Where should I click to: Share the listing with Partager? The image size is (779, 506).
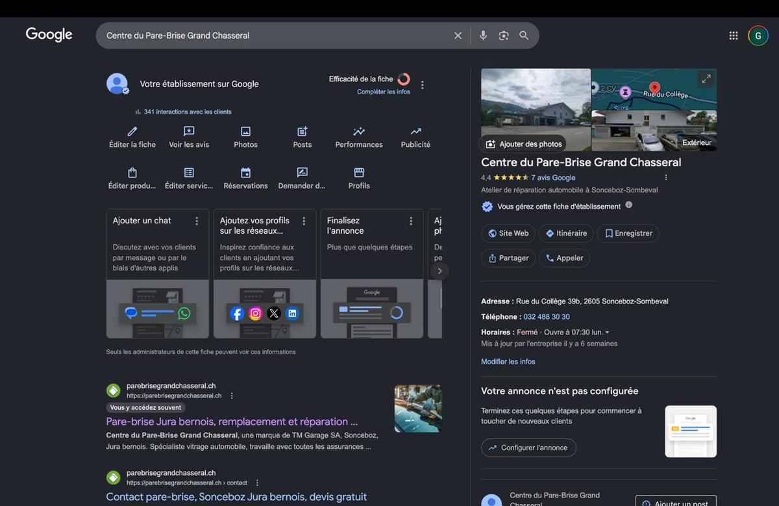tap(508, 258)
